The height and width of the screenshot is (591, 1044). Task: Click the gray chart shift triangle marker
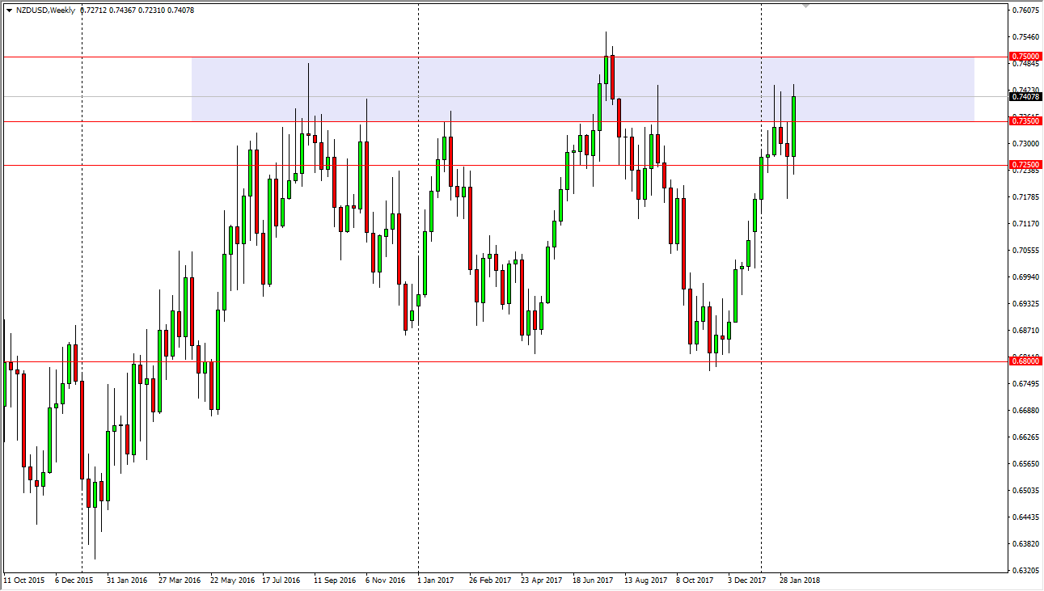point(805,6)
